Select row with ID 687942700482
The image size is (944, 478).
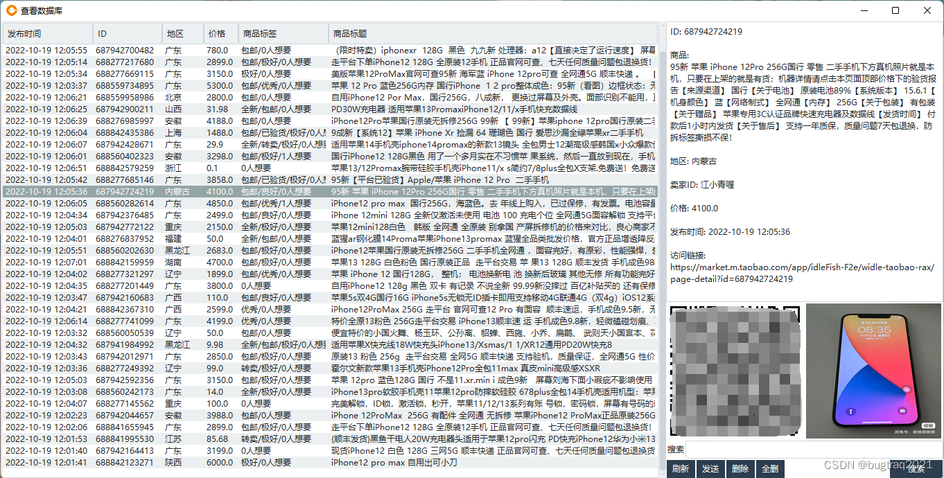click(329, 51)
